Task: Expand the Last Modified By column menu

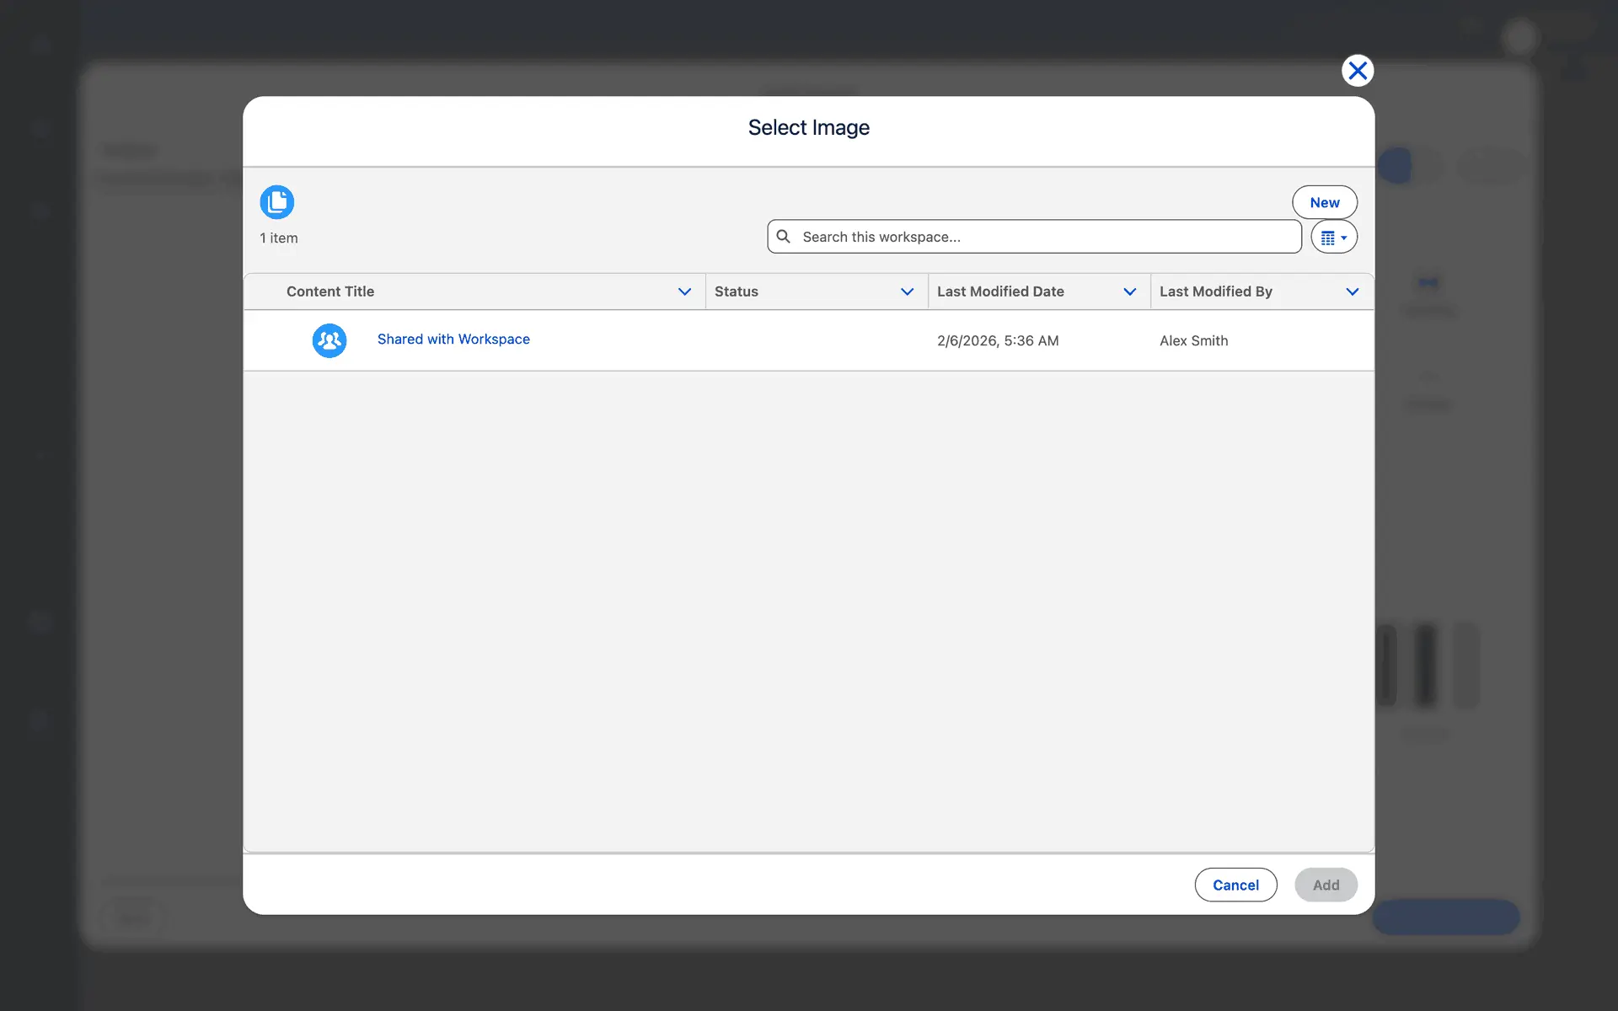Action: (1352, 292)
